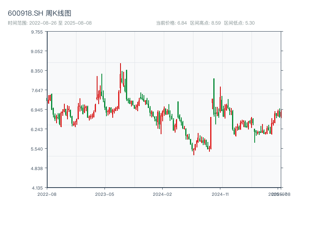Viewport: 312px width, 234px height.
Task: Click the 6.945 y-axis label
Action: click(37, 110)
